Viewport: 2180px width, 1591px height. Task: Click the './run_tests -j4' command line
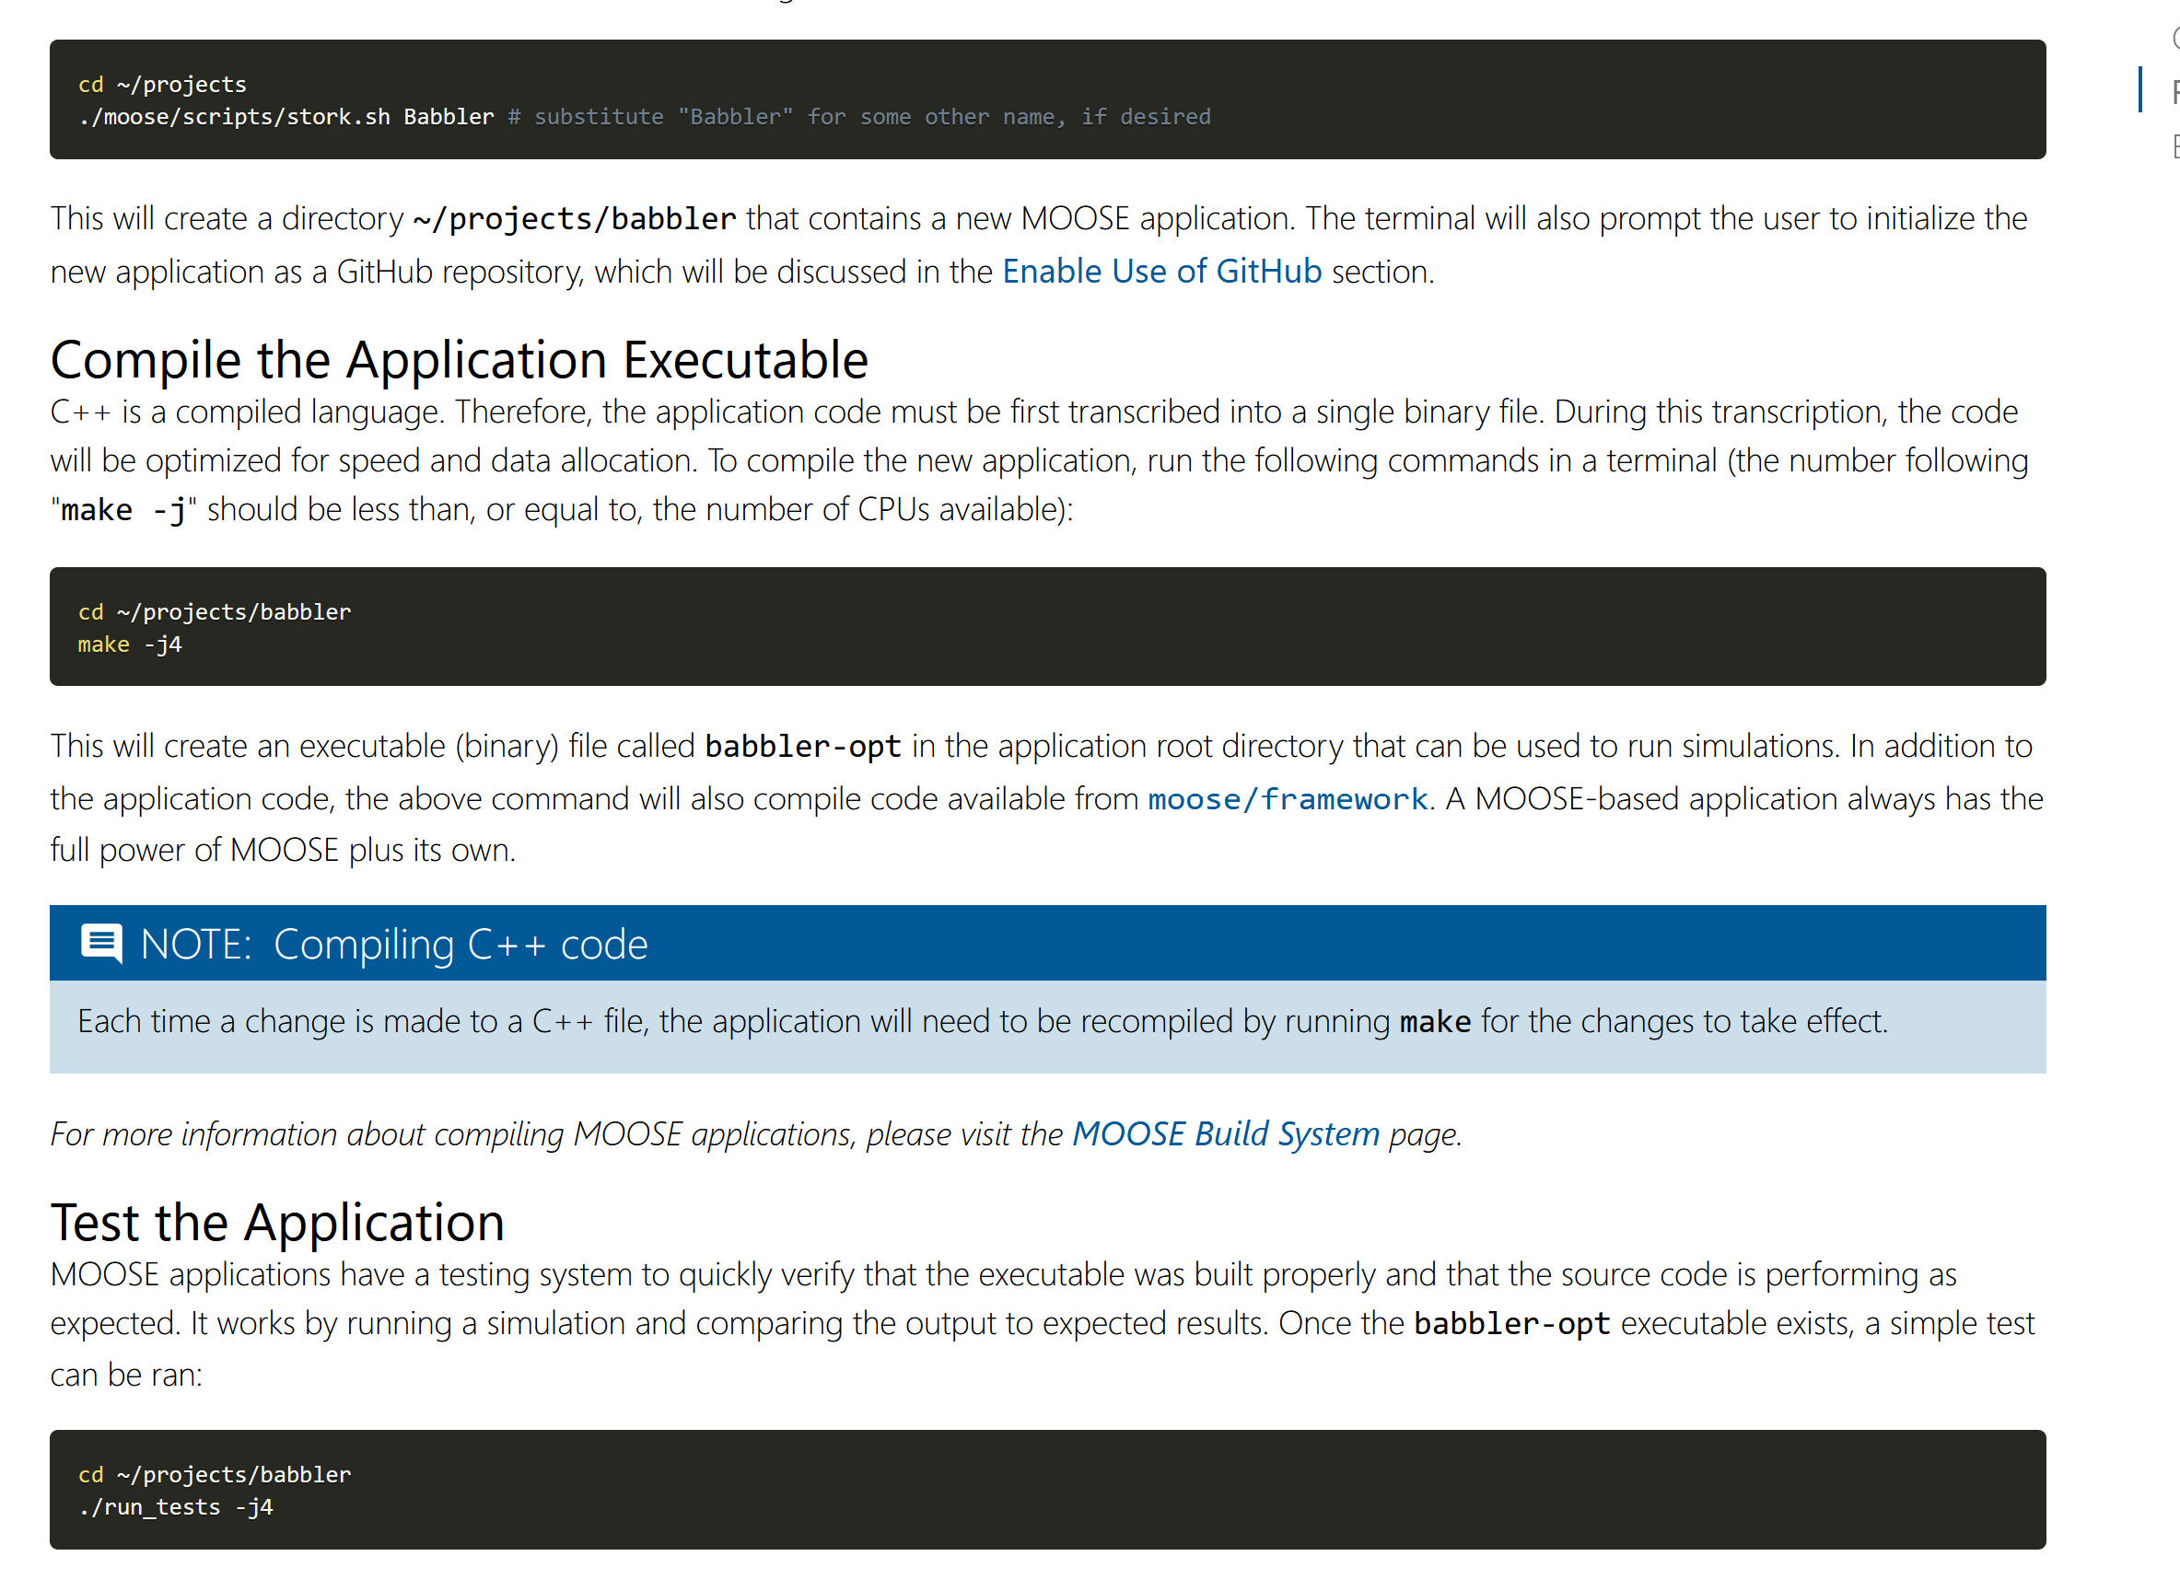point(176,1507)
